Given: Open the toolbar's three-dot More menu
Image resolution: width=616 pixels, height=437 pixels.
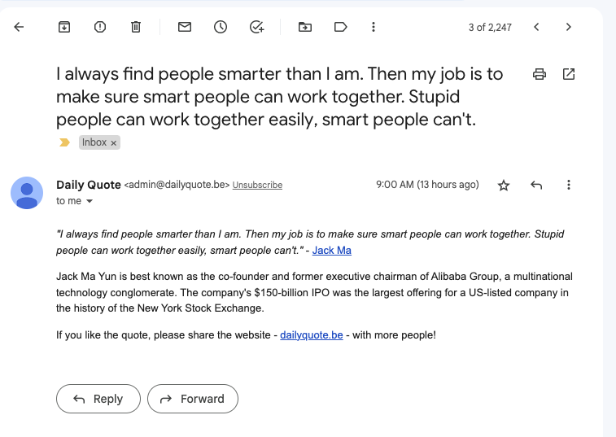Looking at the screenshot, I should point(374,27).
